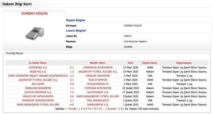
Task: Open the 1-2 Rizespor match score
Action: pyautogui.click(x=72, y=92)
